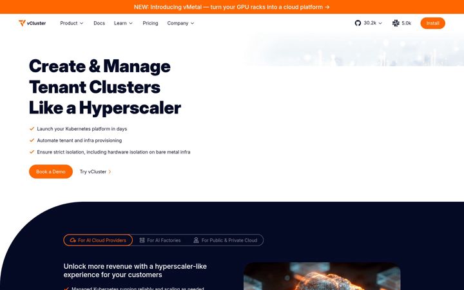Open the Docs menu item
Viewport: 464px width, 290px height.
(99, 23)
